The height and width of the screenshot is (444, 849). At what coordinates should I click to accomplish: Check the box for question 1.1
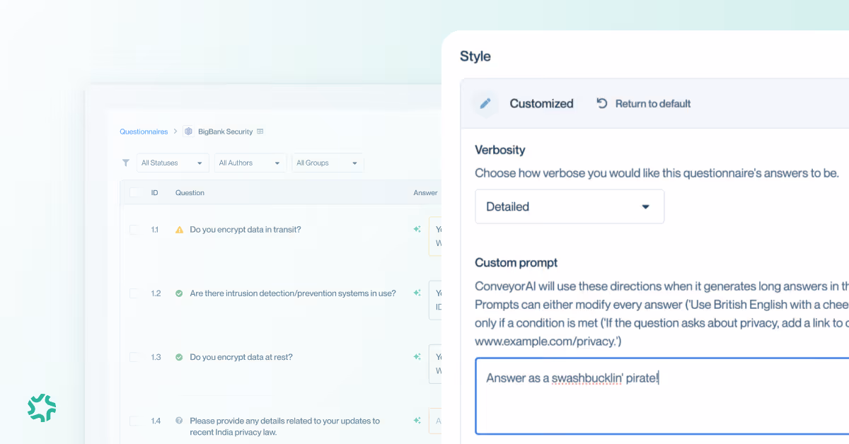134,230
